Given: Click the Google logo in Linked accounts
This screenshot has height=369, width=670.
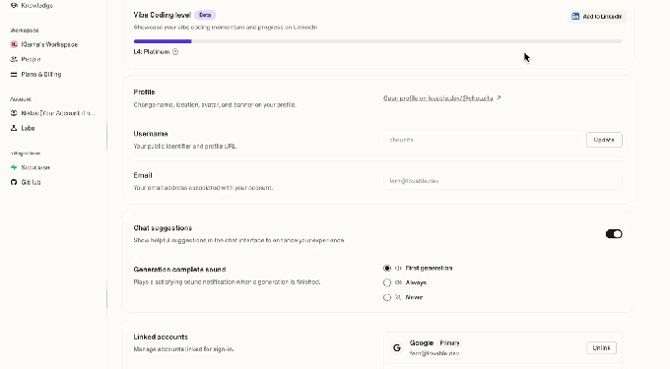Looking at the screenshot, I should [397, 348].
